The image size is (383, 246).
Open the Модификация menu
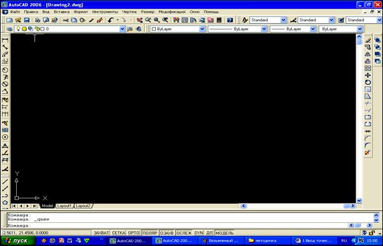(x=172, y=12)
